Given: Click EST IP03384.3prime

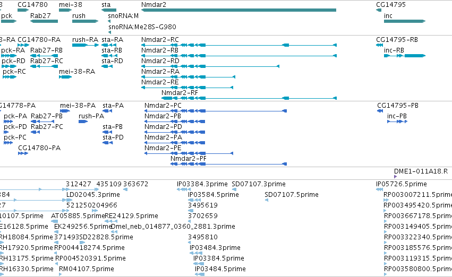Looking at the screenshot, I should pyautogui.click(x=184, y=189).
